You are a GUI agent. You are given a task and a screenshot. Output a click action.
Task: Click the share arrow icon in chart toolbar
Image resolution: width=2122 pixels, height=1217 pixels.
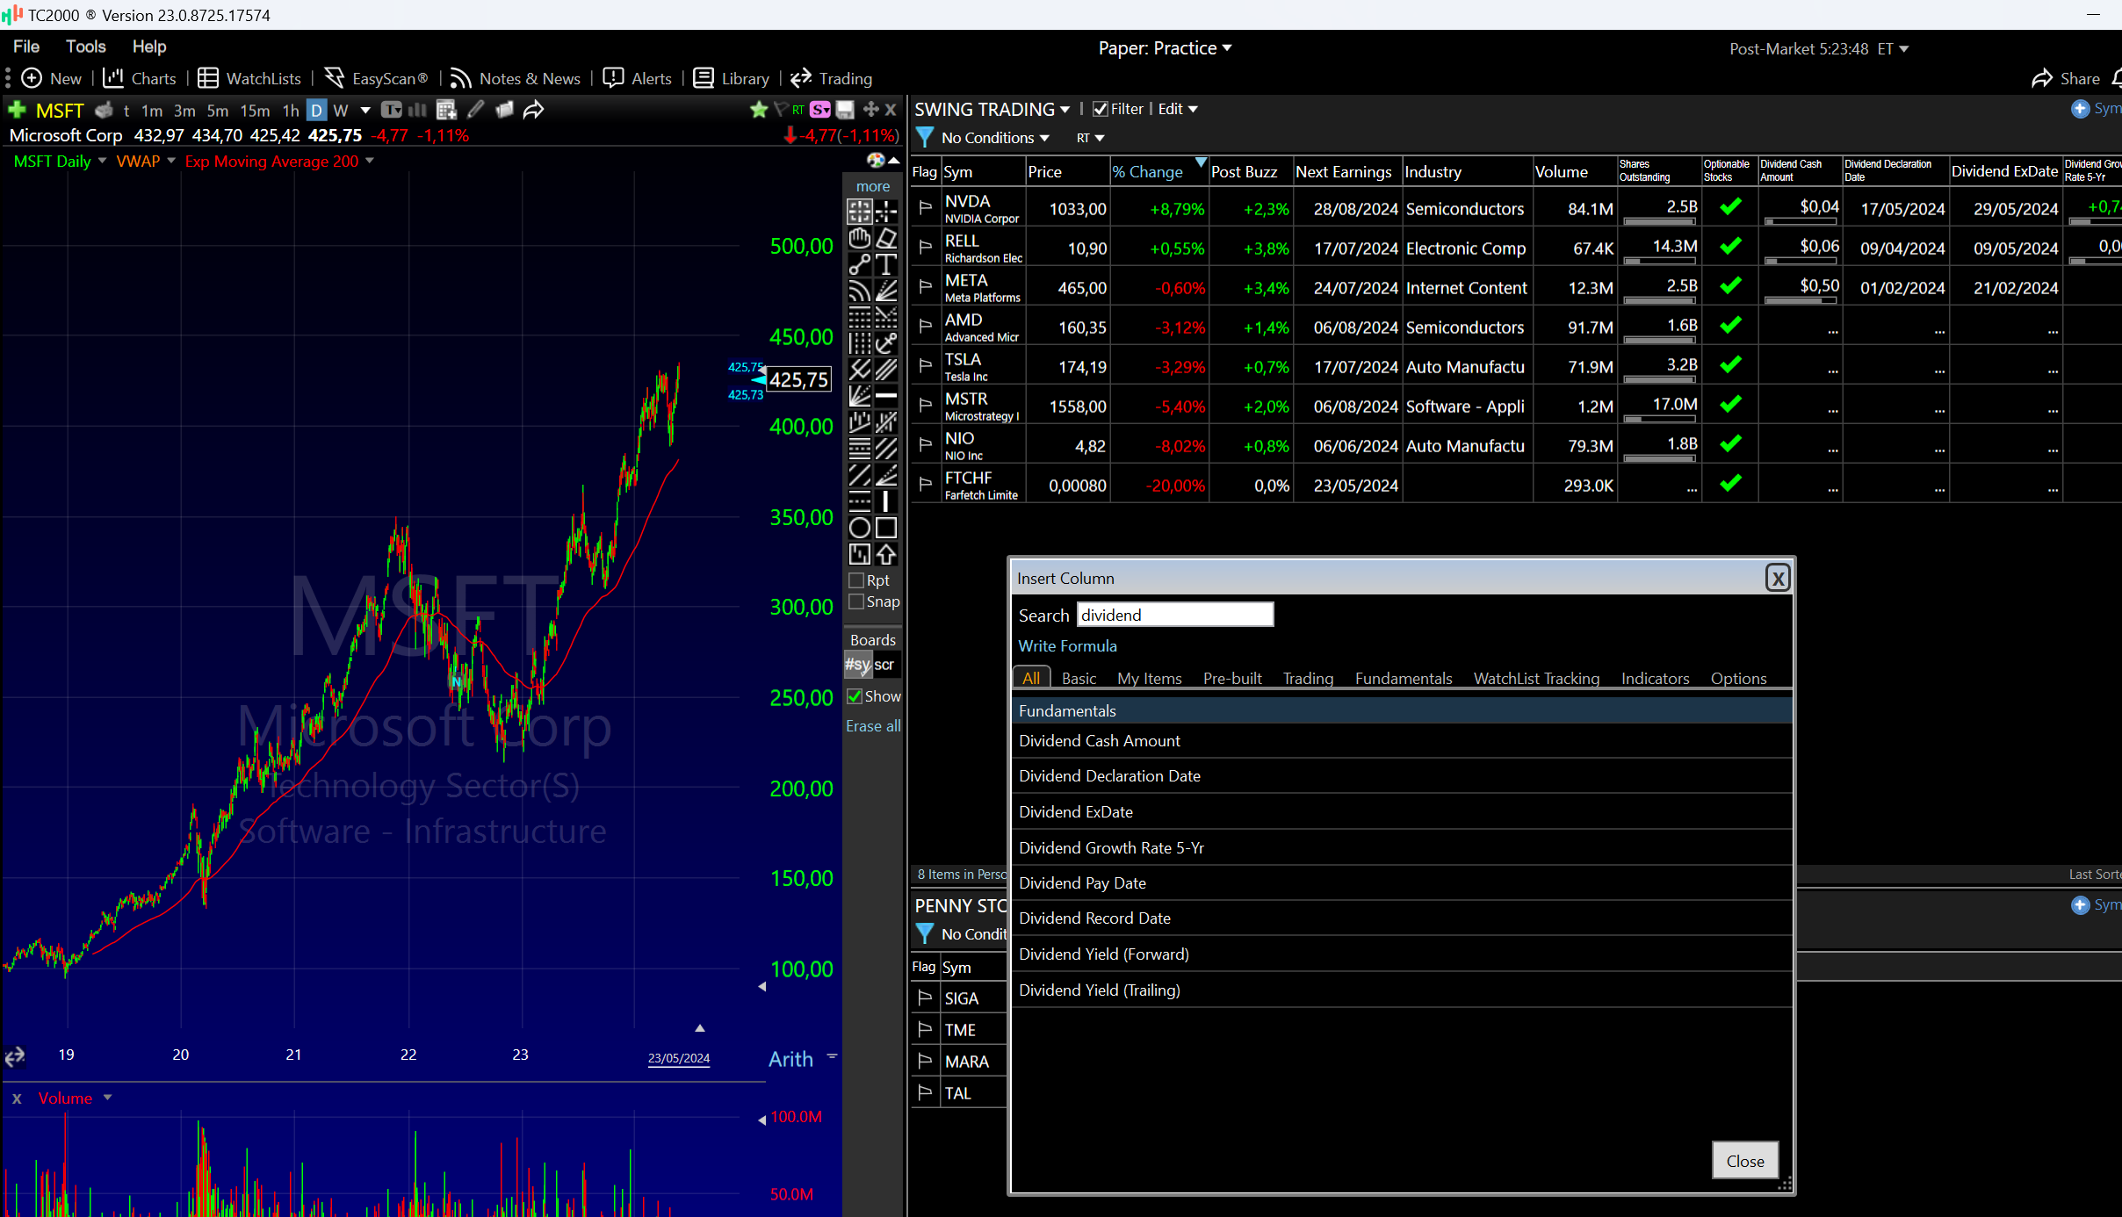pos(533,110)
